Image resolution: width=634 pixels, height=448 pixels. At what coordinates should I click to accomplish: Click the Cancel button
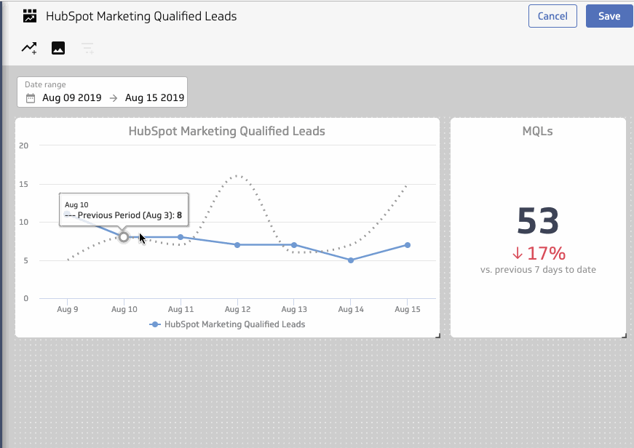552,15
